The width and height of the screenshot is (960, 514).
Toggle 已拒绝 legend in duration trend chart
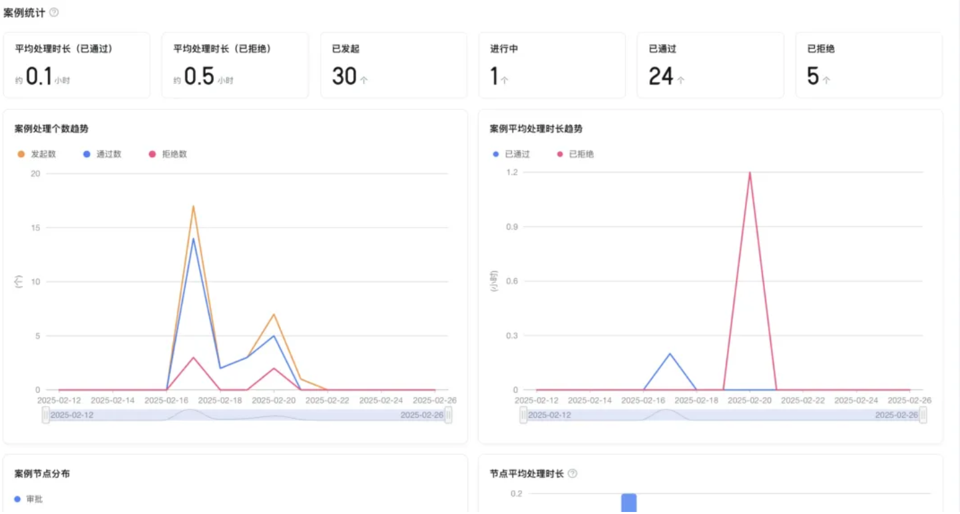(x=575, y=154)
